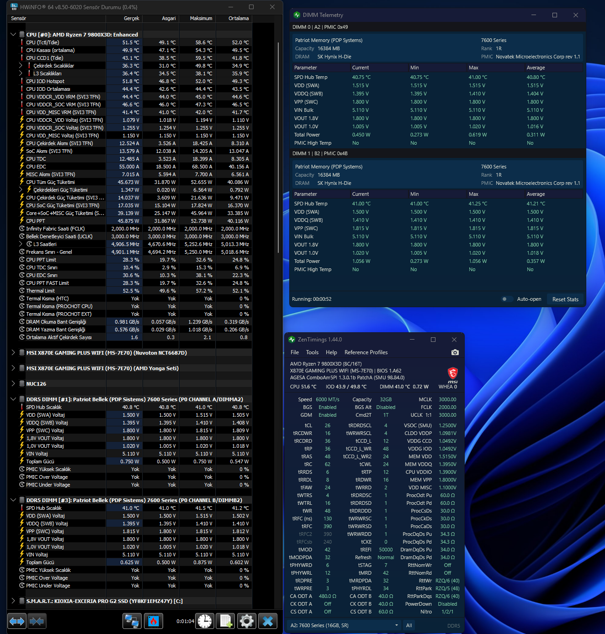Image resolution: width=605 pixels, height=634 pixels.
Task: Expand the NUC126 sensor group
Action: click(13, 384)
